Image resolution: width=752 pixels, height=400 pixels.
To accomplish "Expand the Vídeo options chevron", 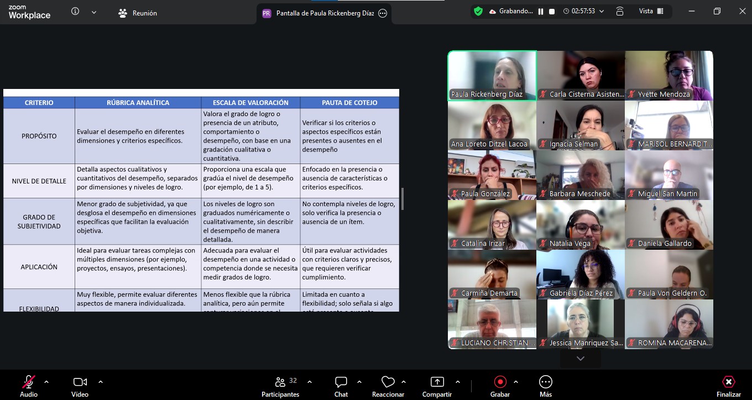I will (101, 382).
